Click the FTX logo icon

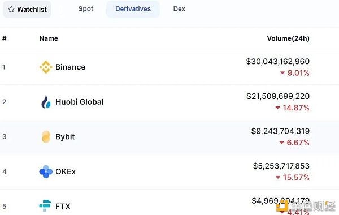(x=45, y=206)
